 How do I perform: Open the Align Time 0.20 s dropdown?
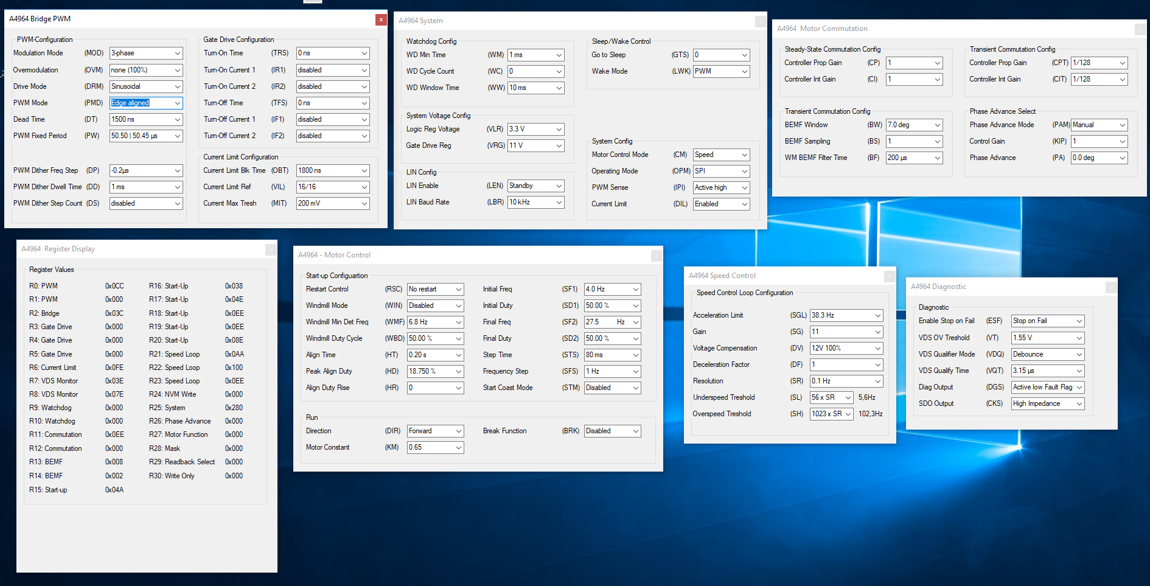(436, 355)
